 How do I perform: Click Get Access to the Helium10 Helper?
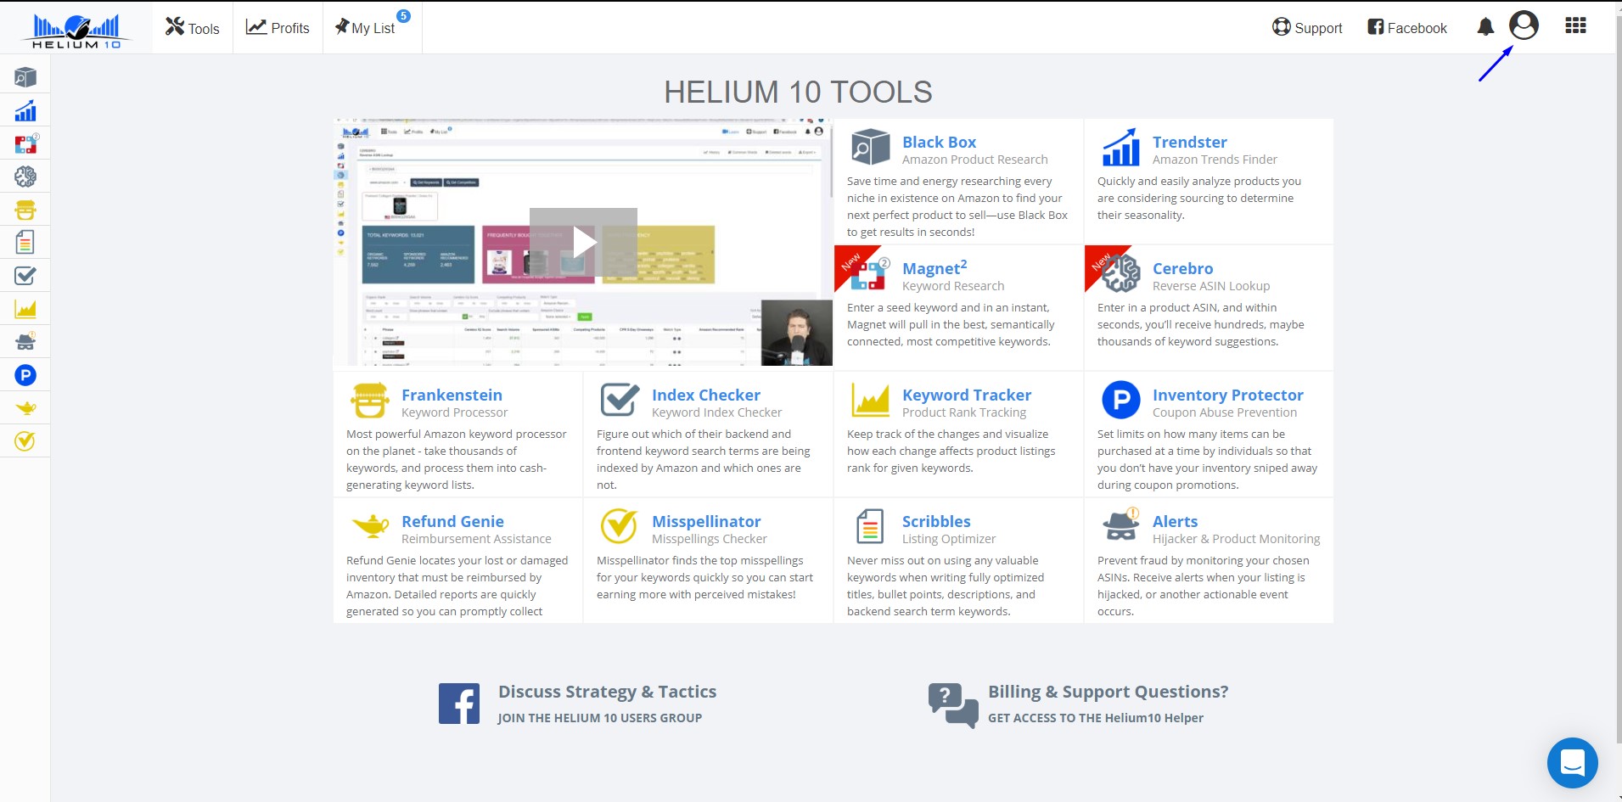tap(1095, 718)
